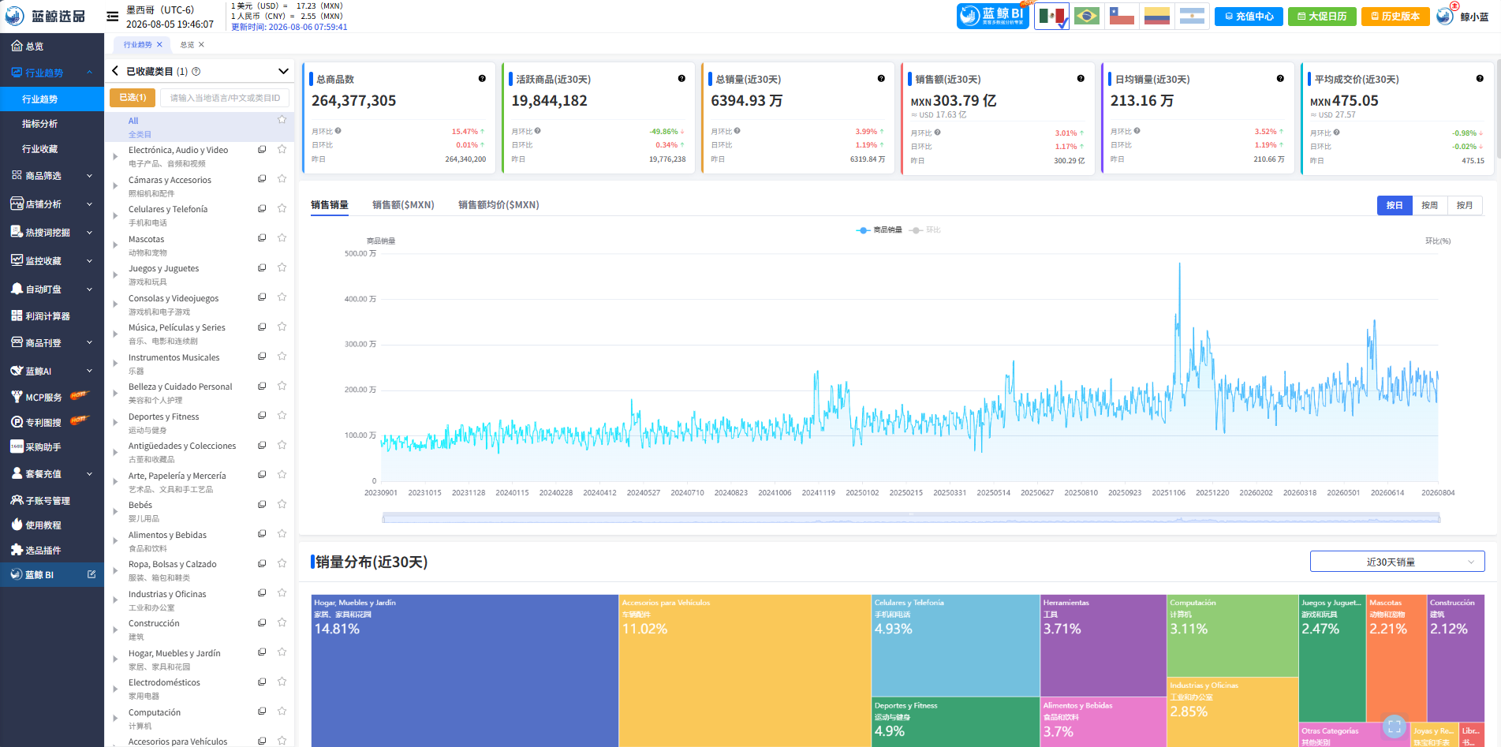1501x747 pixels.
Task: Click the help icon on 总商品数 card
Action: coord(482,79)
